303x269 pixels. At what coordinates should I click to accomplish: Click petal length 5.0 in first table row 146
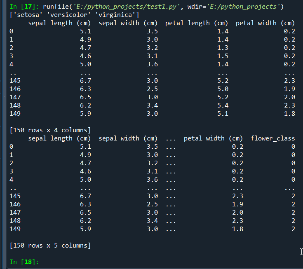[223, 89]
